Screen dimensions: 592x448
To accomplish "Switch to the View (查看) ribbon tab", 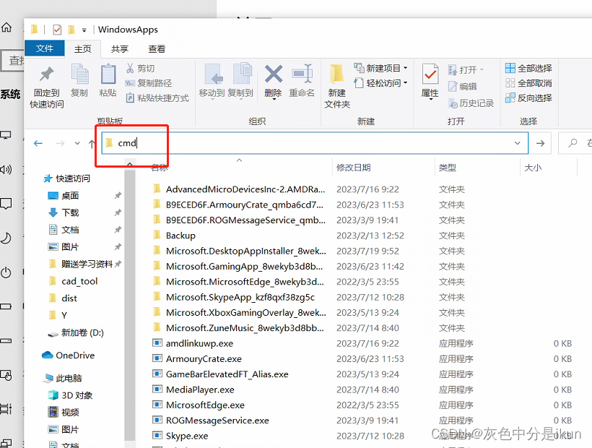I will coord(157,49).
